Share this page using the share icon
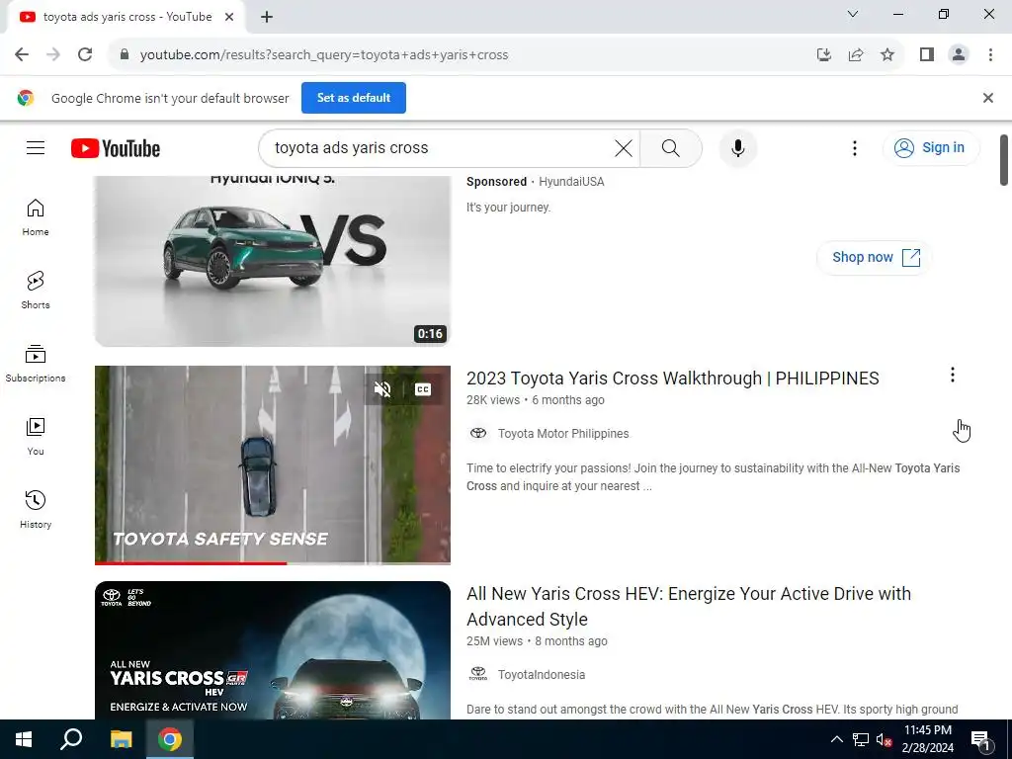The width and height of the screenshot is (1012, 759). (x=856, y=55)
